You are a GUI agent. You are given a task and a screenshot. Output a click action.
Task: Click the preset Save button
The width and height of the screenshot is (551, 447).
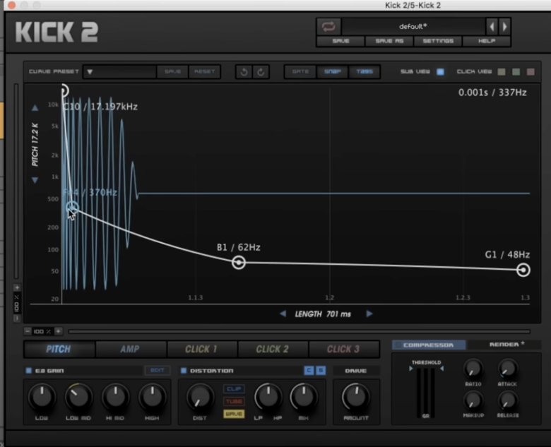click(x=340, y=41)
